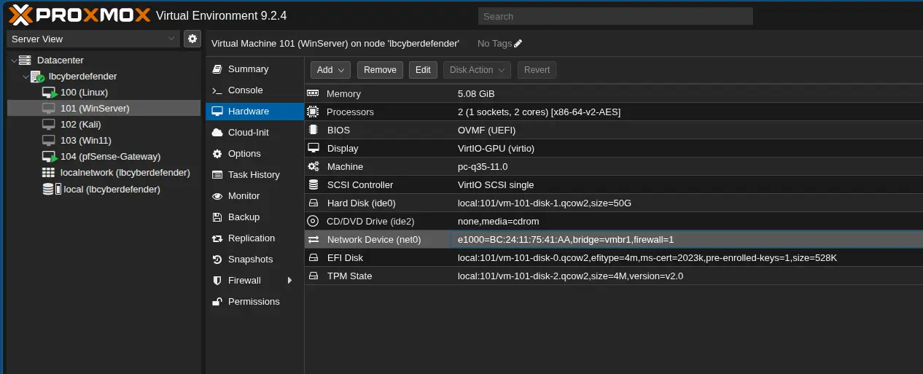Image resolution: width=923 pixels, height=374 pixels.
Task: Click the Summary book icon
Action: coord(217,69)
